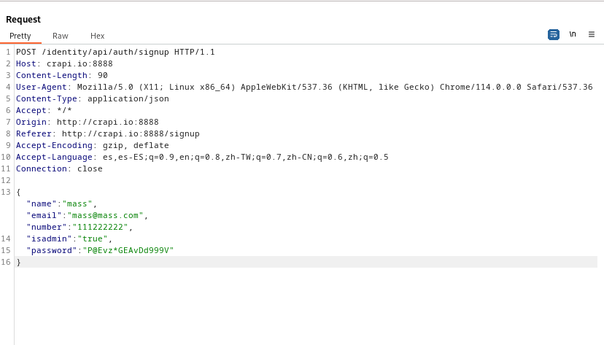The height and width of the screenshot is (345, 604).
Task: Click the closing brace on line 16
Action: pos(18,263)
